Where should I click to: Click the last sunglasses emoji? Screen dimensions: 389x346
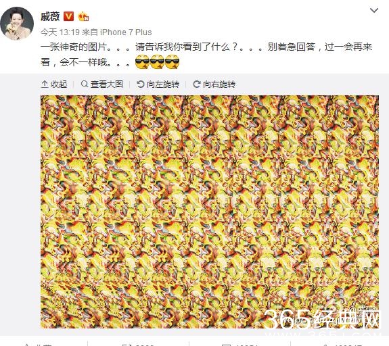(x=172, y=62)
